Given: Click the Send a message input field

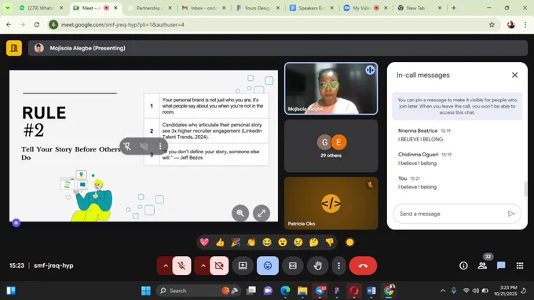Looking at the screenshot, I should coord(449,214).
